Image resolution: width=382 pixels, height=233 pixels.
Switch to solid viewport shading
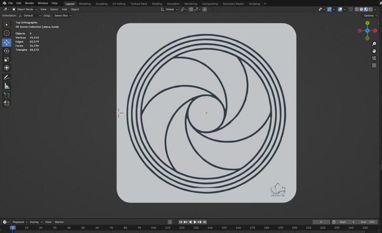361,9
